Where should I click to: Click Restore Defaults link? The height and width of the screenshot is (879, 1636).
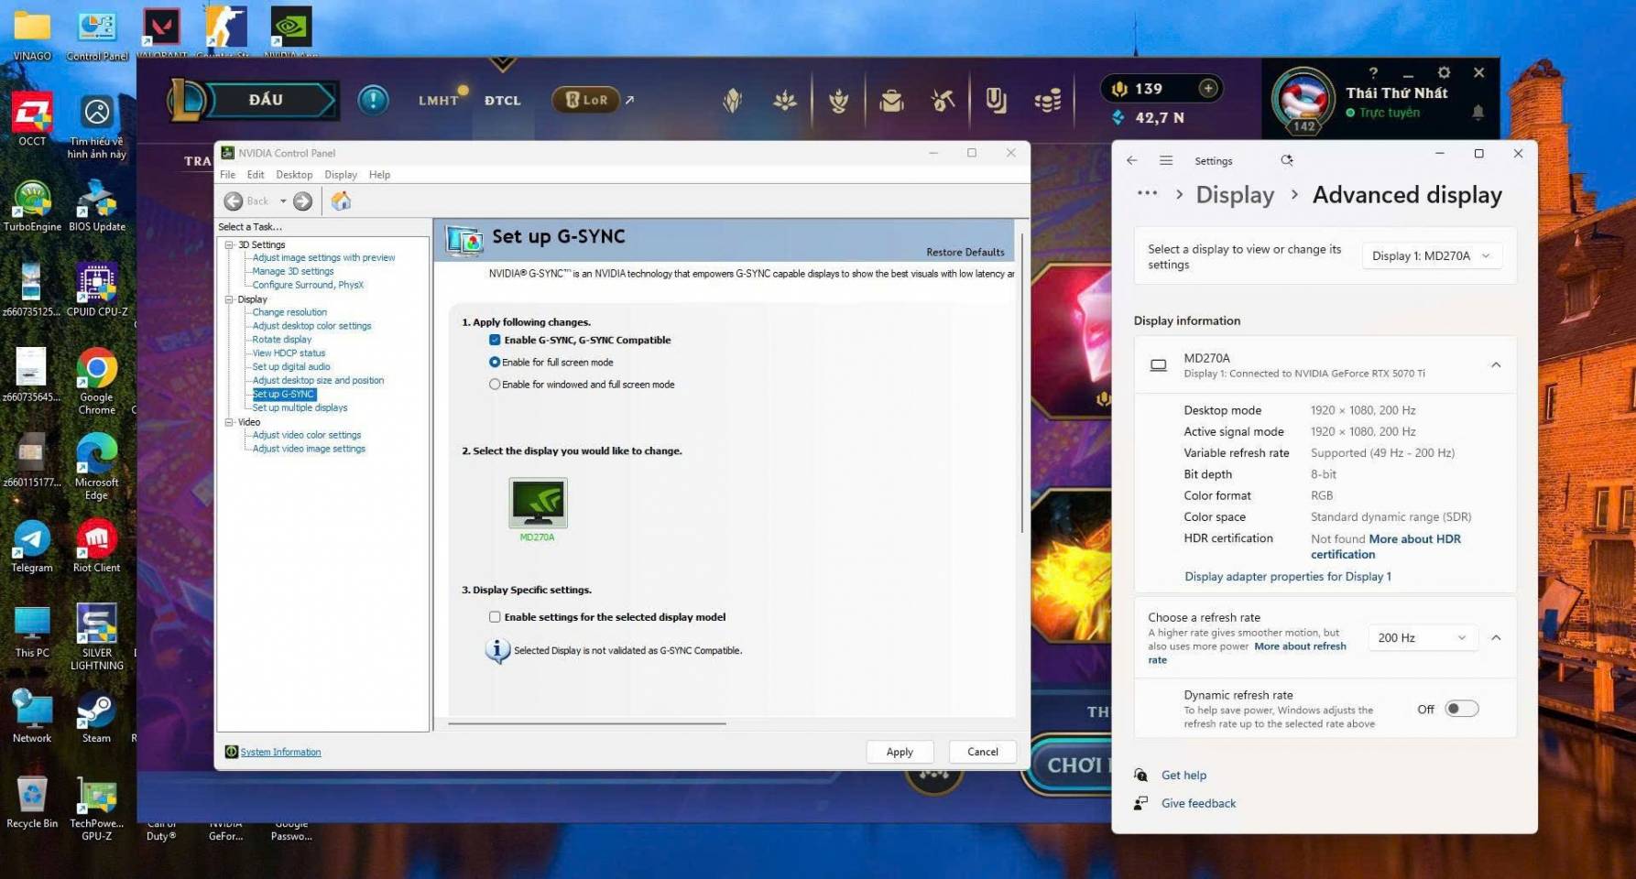[965, 252]
